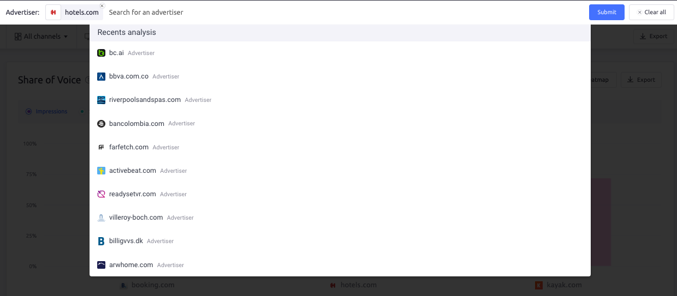Click the bancolombia.com logo icon
Viewport: 677px width, 296px height.
[101, 124]
